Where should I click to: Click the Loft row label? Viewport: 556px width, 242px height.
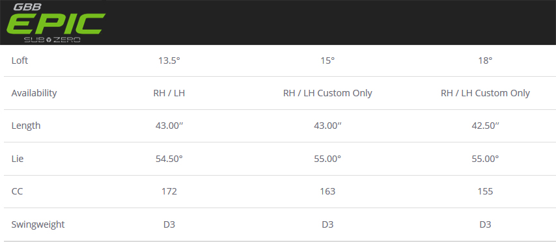coord(20,60)
